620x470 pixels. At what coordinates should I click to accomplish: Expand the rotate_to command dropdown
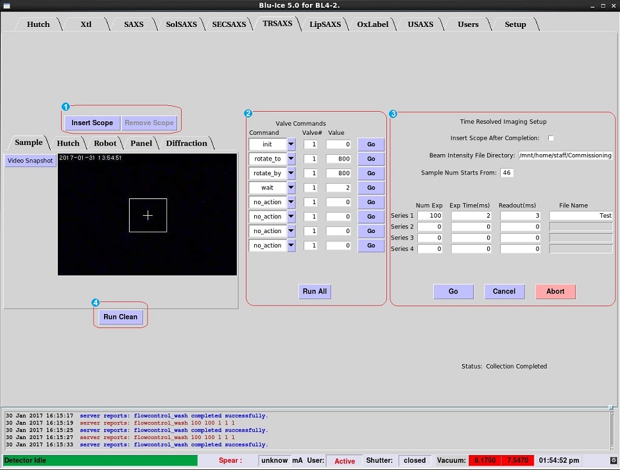coord(291,159)
